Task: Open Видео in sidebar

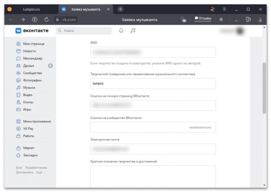Action: (24, 95)
